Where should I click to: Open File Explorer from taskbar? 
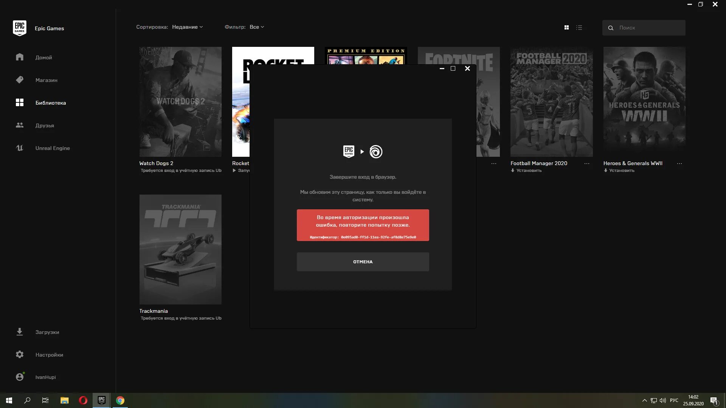point(65,400)
